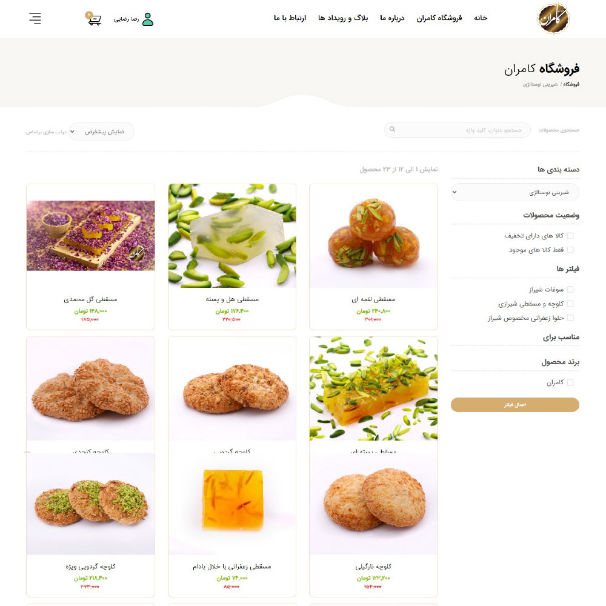Viewport: 606px width, 606px height.
Task: Click the Kamran logo in header
Action: click(x=553, y=19)
